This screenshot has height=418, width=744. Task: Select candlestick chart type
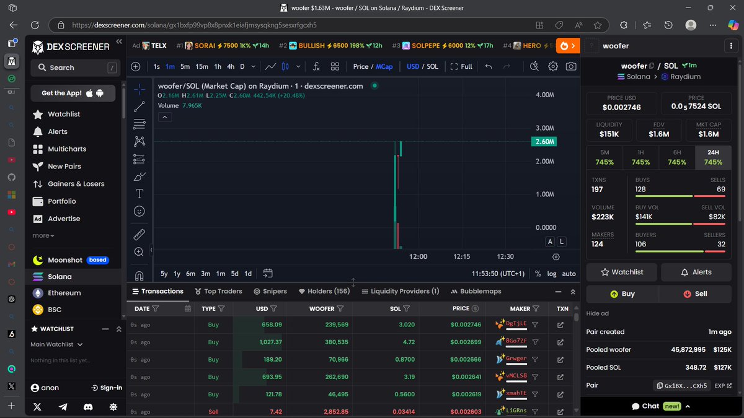coord(286,66)
